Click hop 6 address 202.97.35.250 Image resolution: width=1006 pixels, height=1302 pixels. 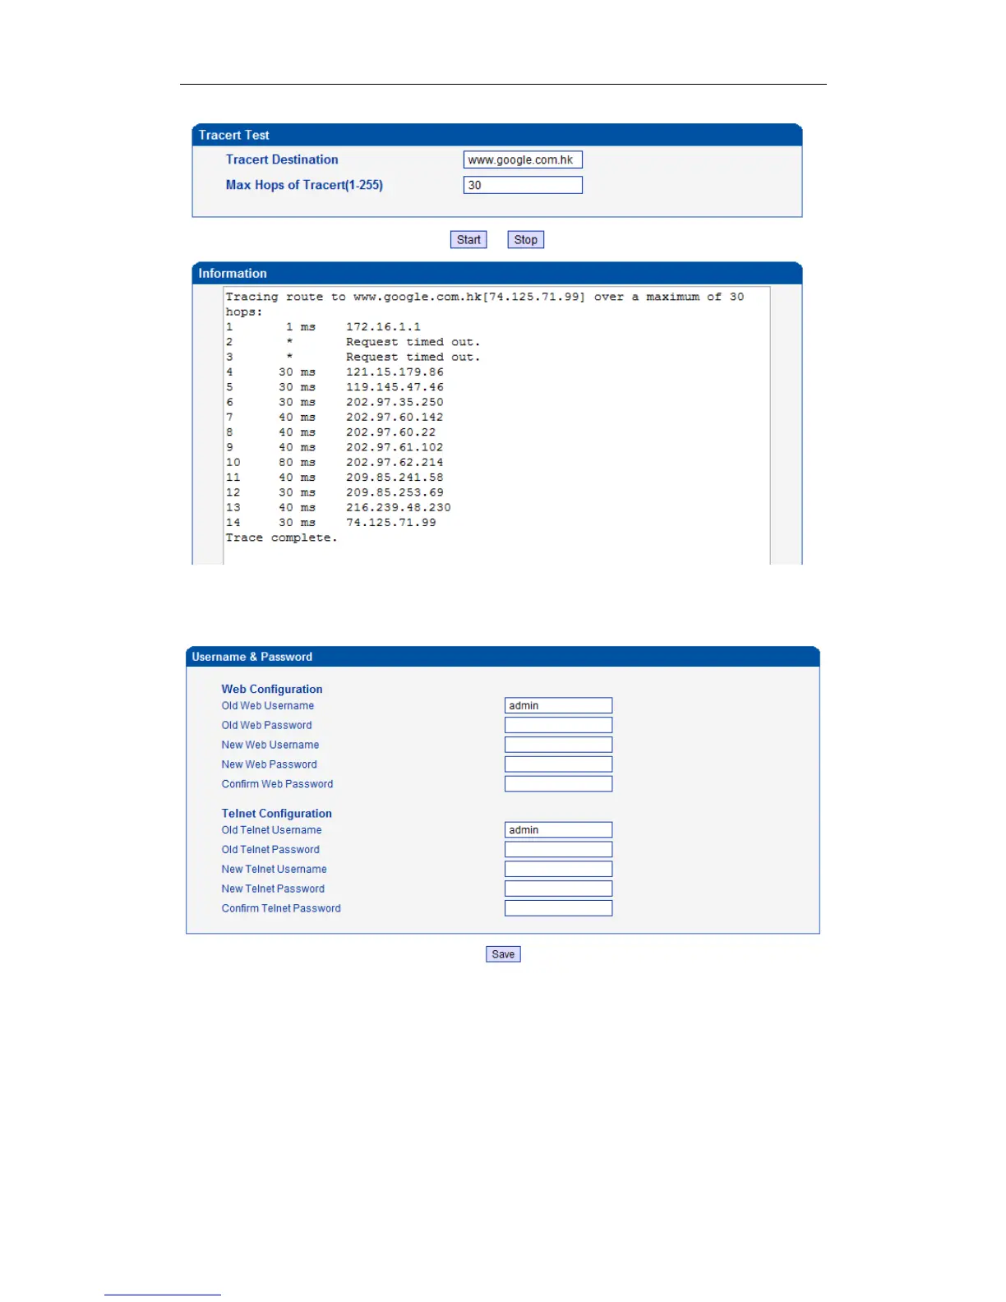[x=395, y=402]
